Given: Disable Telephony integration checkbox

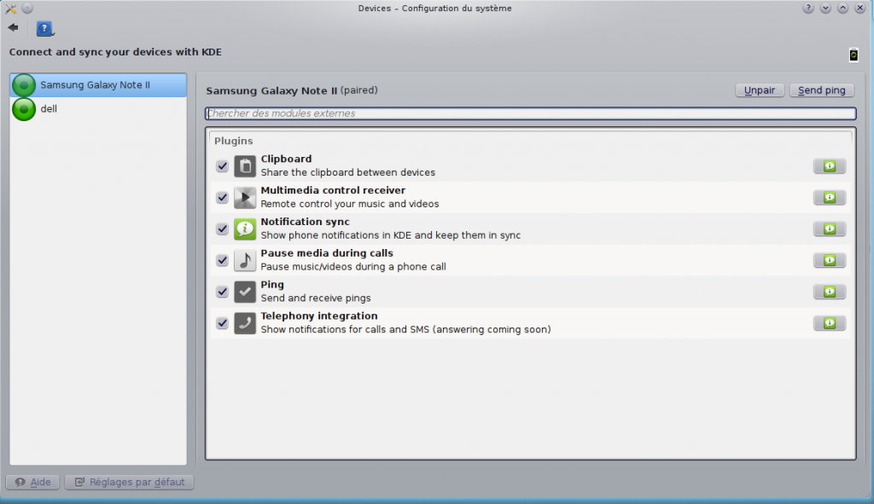Looking at the screenshot, I should pyautogui.click(x=223, y=323).
